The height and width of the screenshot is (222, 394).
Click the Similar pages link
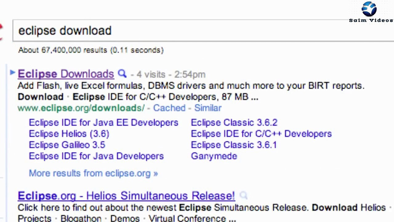tap(208, 108)
